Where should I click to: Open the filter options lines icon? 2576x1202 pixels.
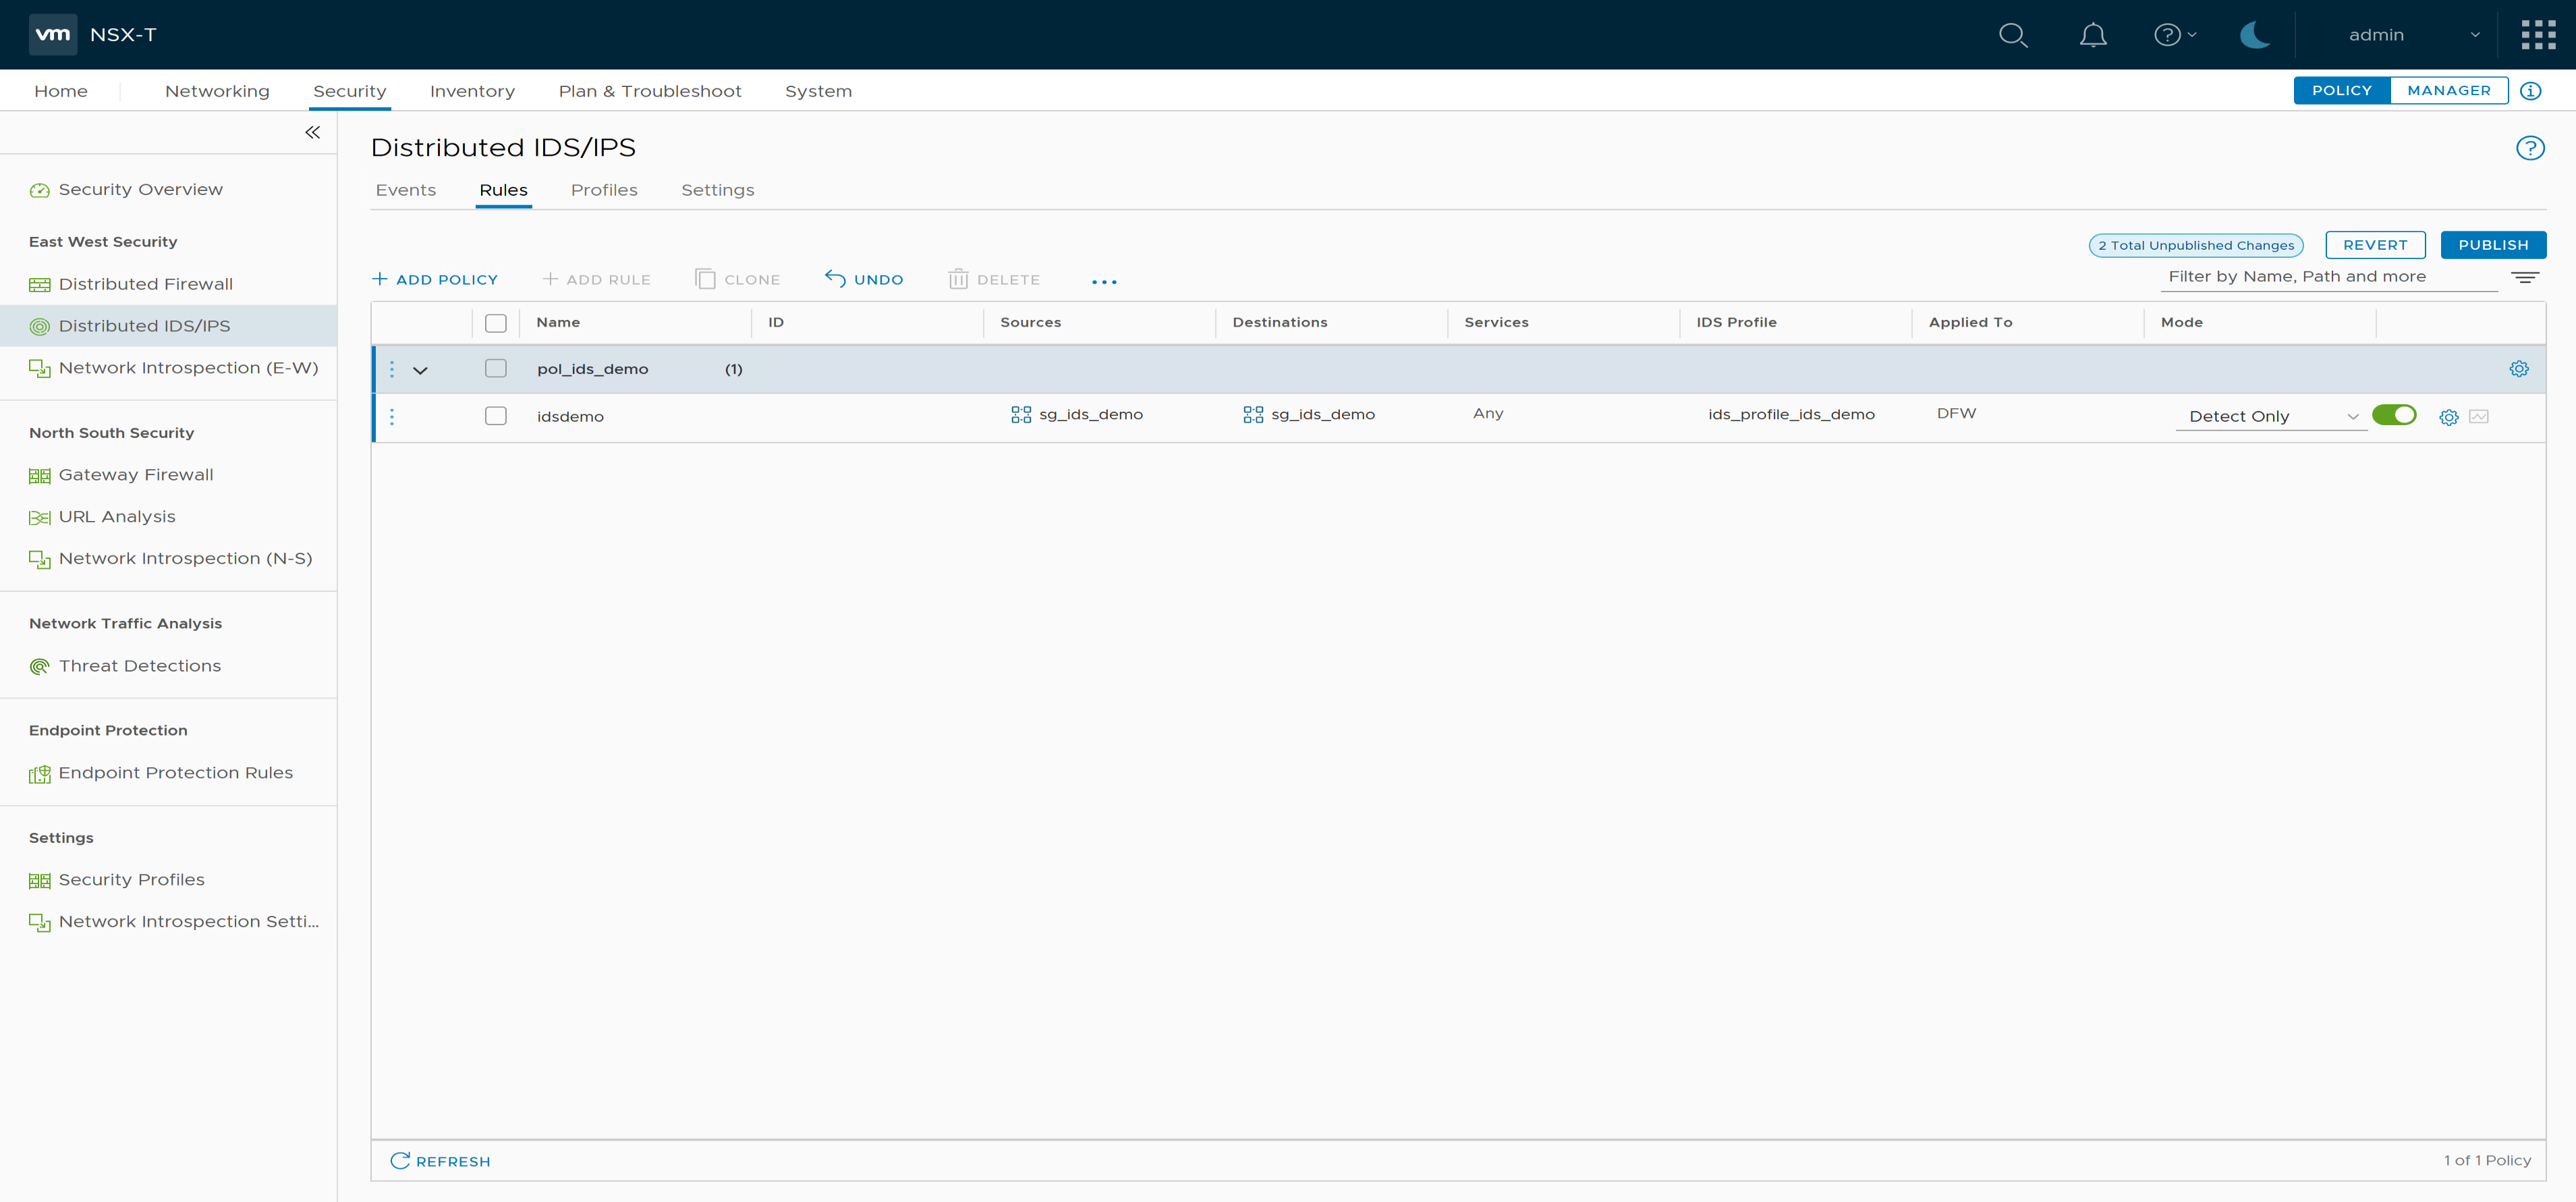pyautogui.click(x=2524, y=277)
